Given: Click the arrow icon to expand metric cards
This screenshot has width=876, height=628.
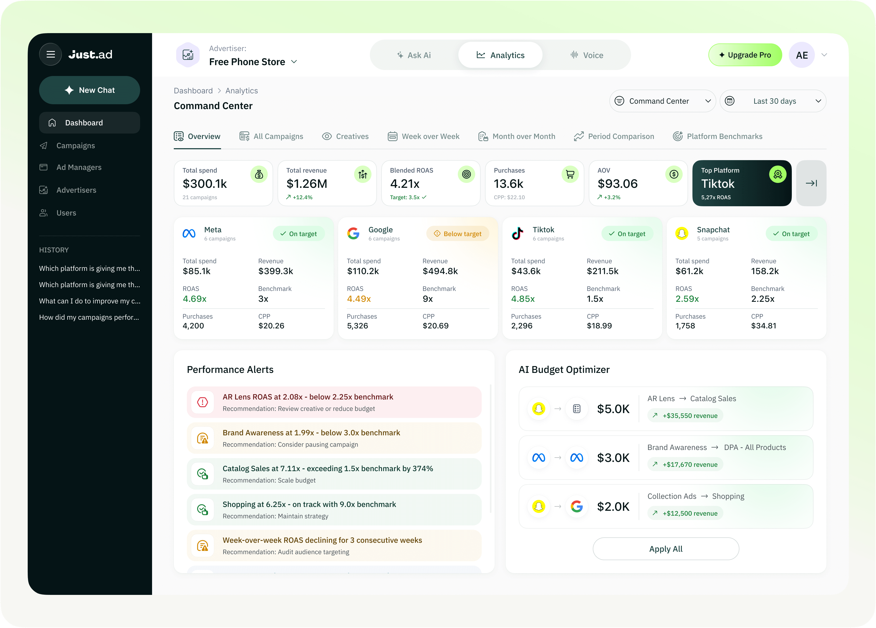Looking at the screenshot, I should coord(811,183).
